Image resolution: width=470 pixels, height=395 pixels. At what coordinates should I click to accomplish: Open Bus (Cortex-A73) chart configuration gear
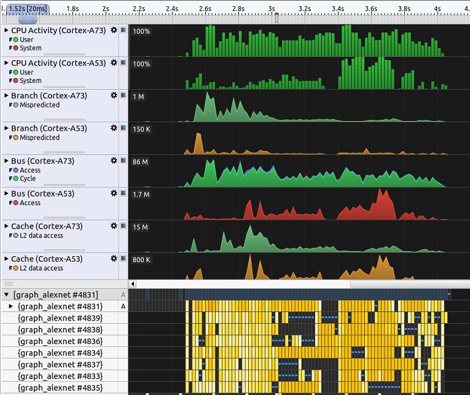click(x=114, y=161)
